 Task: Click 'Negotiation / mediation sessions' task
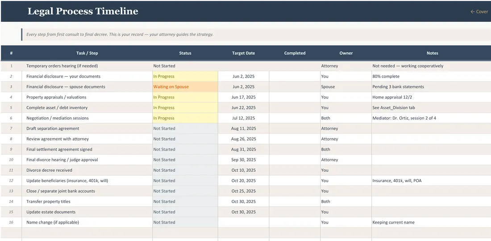tap(57, 118)
